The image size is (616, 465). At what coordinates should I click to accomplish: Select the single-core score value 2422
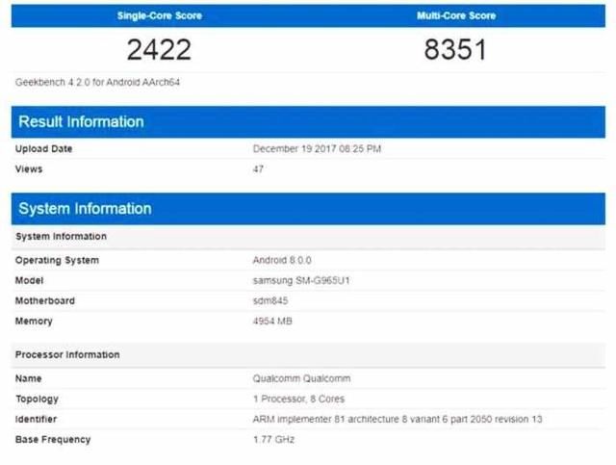(159, 50)
